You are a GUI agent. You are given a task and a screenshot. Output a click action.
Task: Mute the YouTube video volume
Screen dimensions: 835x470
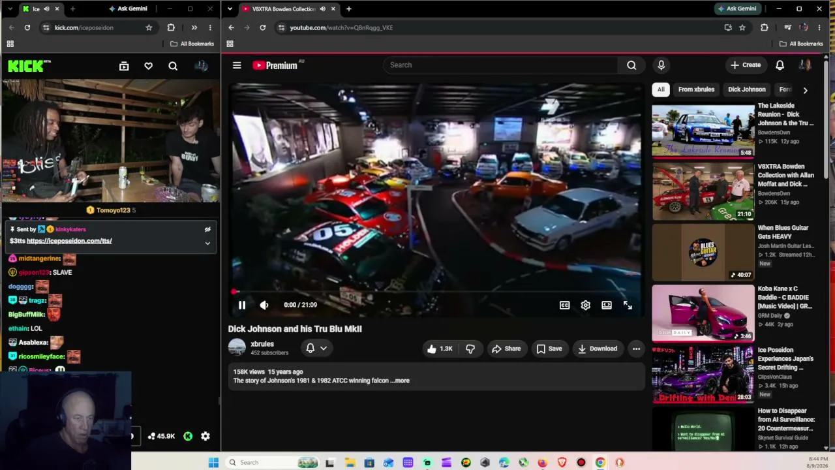point(264,305)
